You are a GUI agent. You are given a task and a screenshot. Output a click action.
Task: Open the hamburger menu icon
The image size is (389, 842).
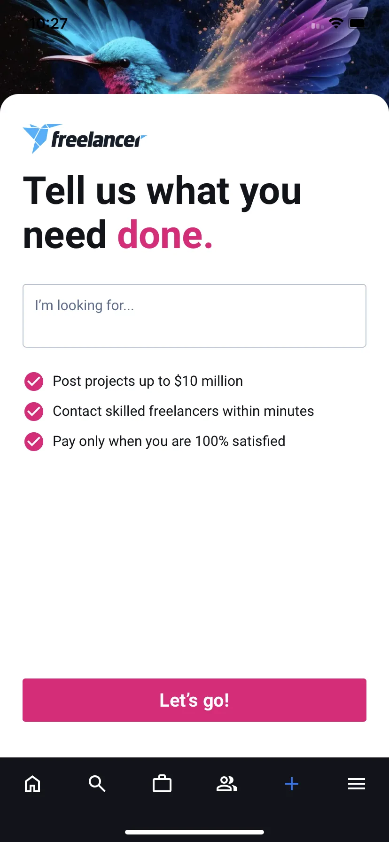(357, 784)
